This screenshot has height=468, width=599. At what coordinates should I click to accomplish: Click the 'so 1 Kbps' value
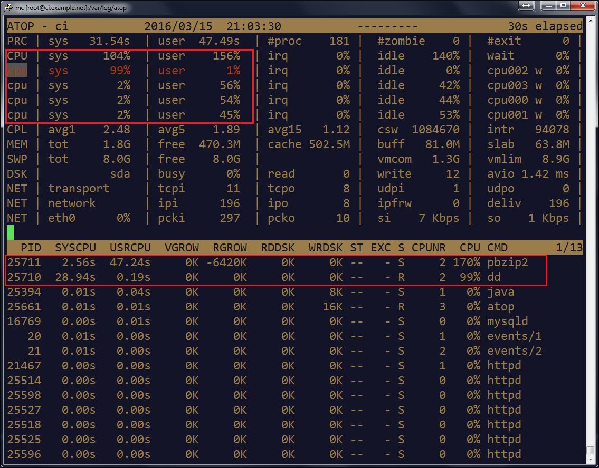[x=528, y=219]
